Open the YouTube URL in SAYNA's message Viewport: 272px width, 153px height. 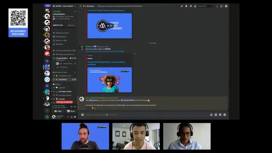105,51
